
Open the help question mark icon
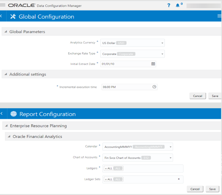click(x=169, y=5)
